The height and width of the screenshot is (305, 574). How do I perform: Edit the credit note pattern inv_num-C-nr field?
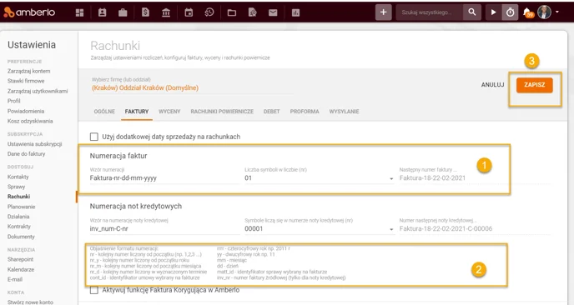(x=164, y=228)
